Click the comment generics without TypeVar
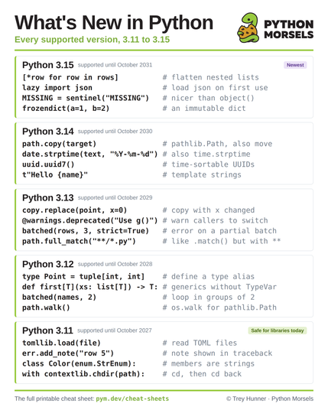 (219, 287)
